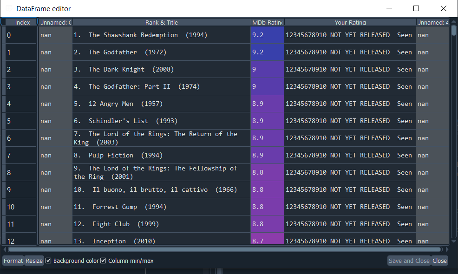The width and height of the screenshot is (458, 274).
Task: Click the Format button
Action: pyautogui.click(x=13, y=261)
